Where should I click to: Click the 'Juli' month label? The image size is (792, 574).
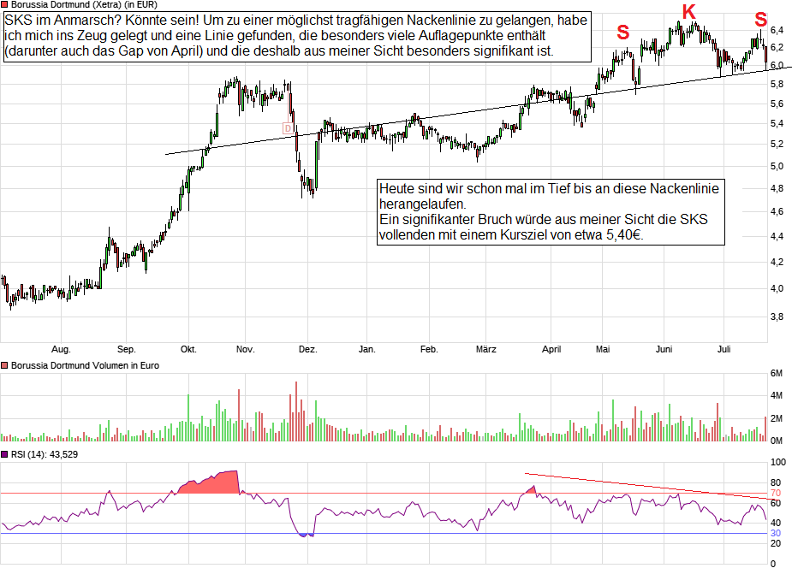tap(724, 349)
